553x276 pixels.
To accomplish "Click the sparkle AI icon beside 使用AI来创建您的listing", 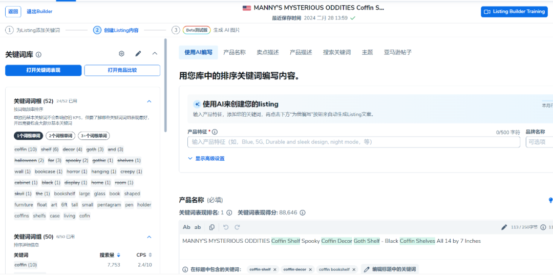I will coord(197,104).
